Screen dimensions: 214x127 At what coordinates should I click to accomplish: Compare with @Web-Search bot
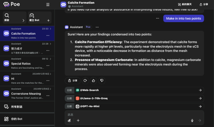[134, 90]
